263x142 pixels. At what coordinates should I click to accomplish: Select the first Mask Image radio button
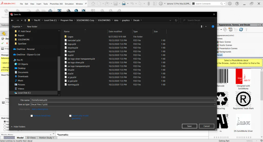tap(5, 122)
